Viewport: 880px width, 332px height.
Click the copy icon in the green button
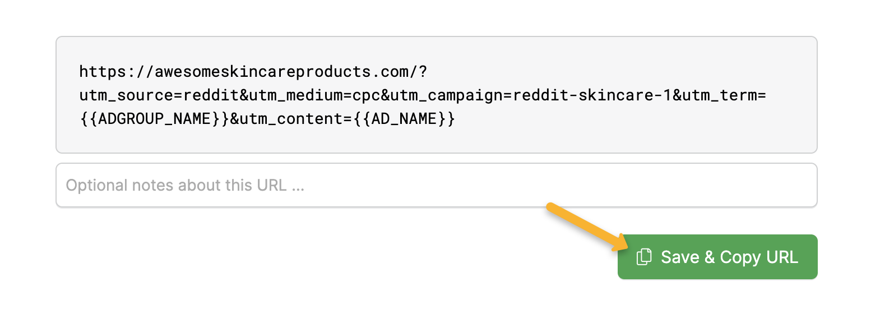(x=644, y=257)
